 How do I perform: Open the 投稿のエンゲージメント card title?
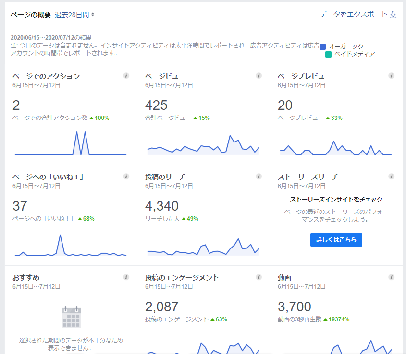point(182,278)
